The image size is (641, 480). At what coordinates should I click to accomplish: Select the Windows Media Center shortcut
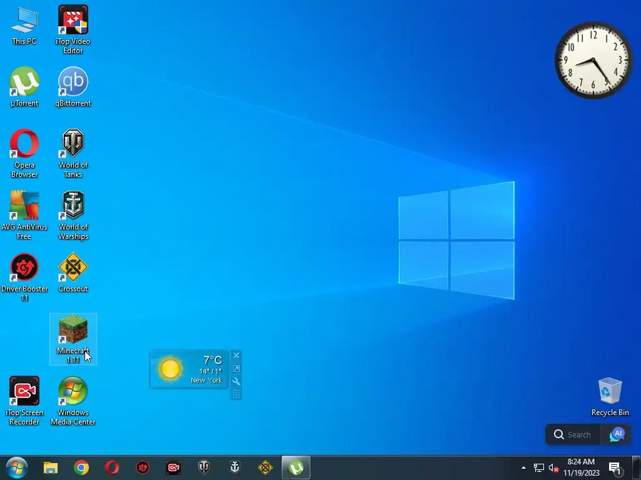(73, 401)
